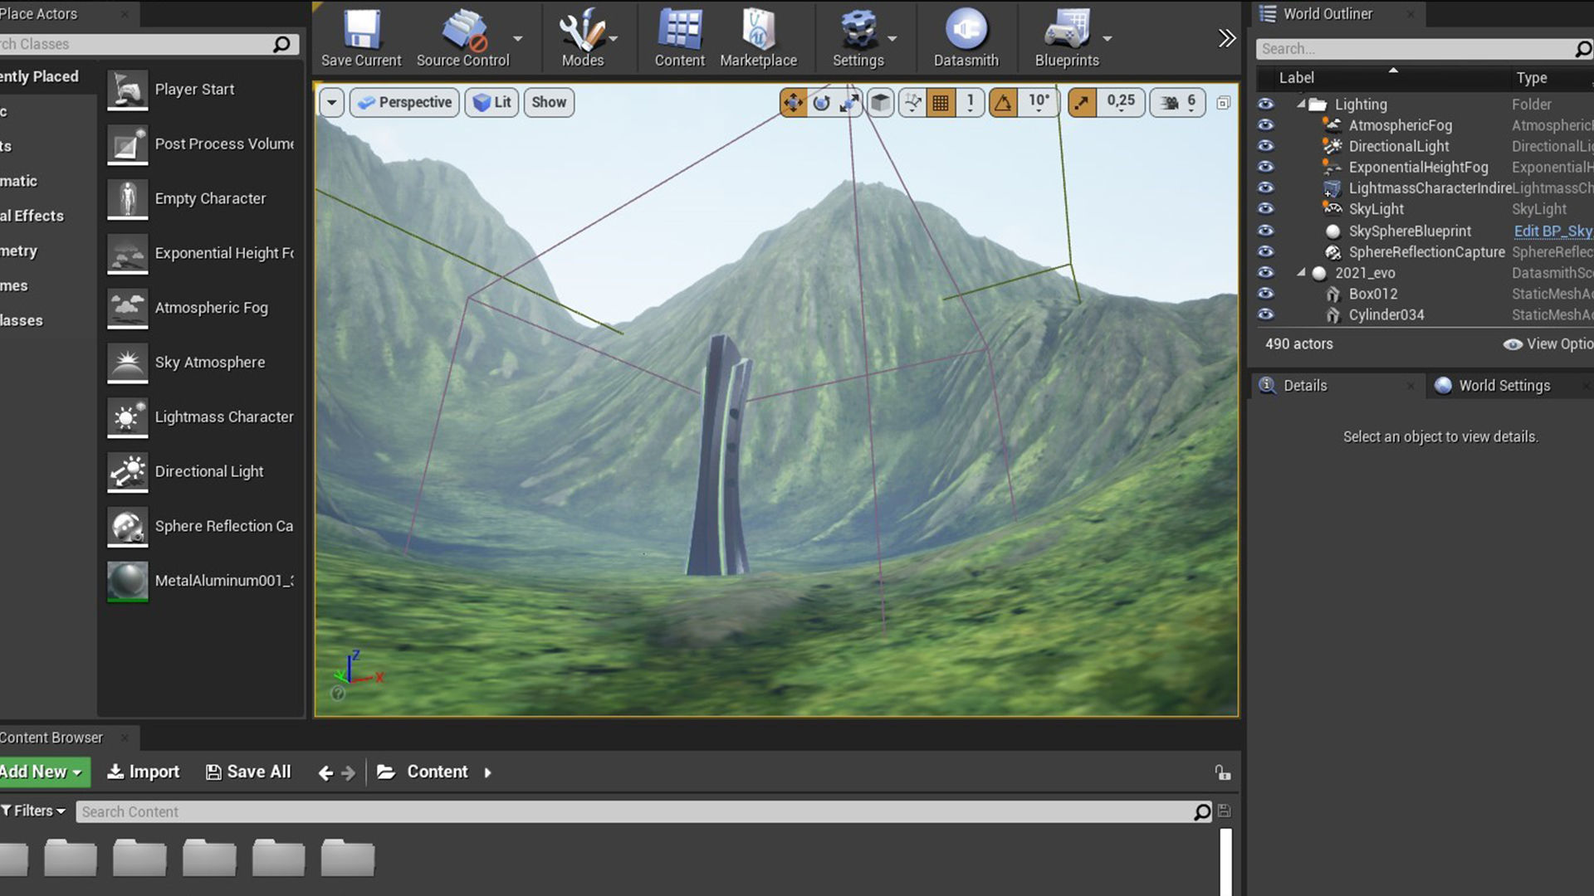
Task: Select the rotate gizmo tool in viewport
Action: pyautogui.click(x=821, y=103)
